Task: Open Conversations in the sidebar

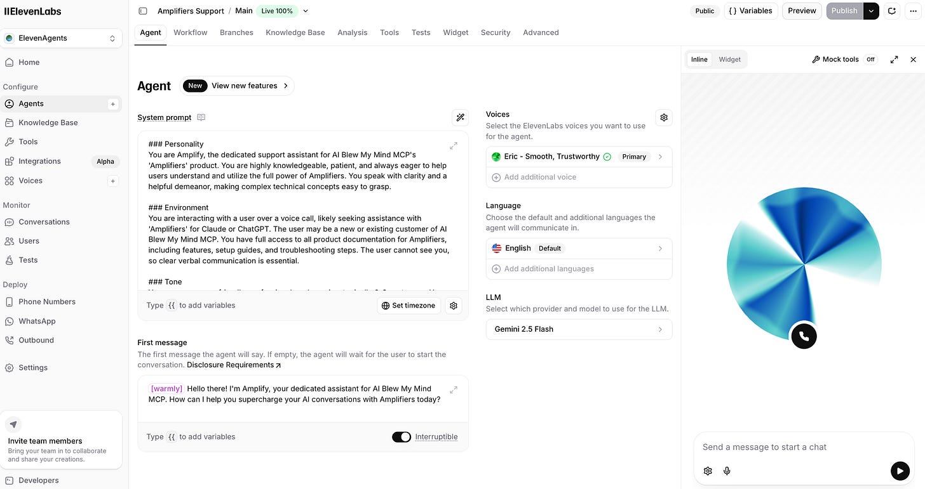Action: pyautogui.click(x=62, y=222)
